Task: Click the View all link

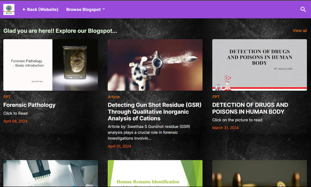Action: (300, 31)
